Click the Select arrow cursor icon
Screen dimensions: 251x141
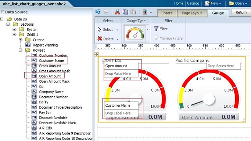(99, 29)
